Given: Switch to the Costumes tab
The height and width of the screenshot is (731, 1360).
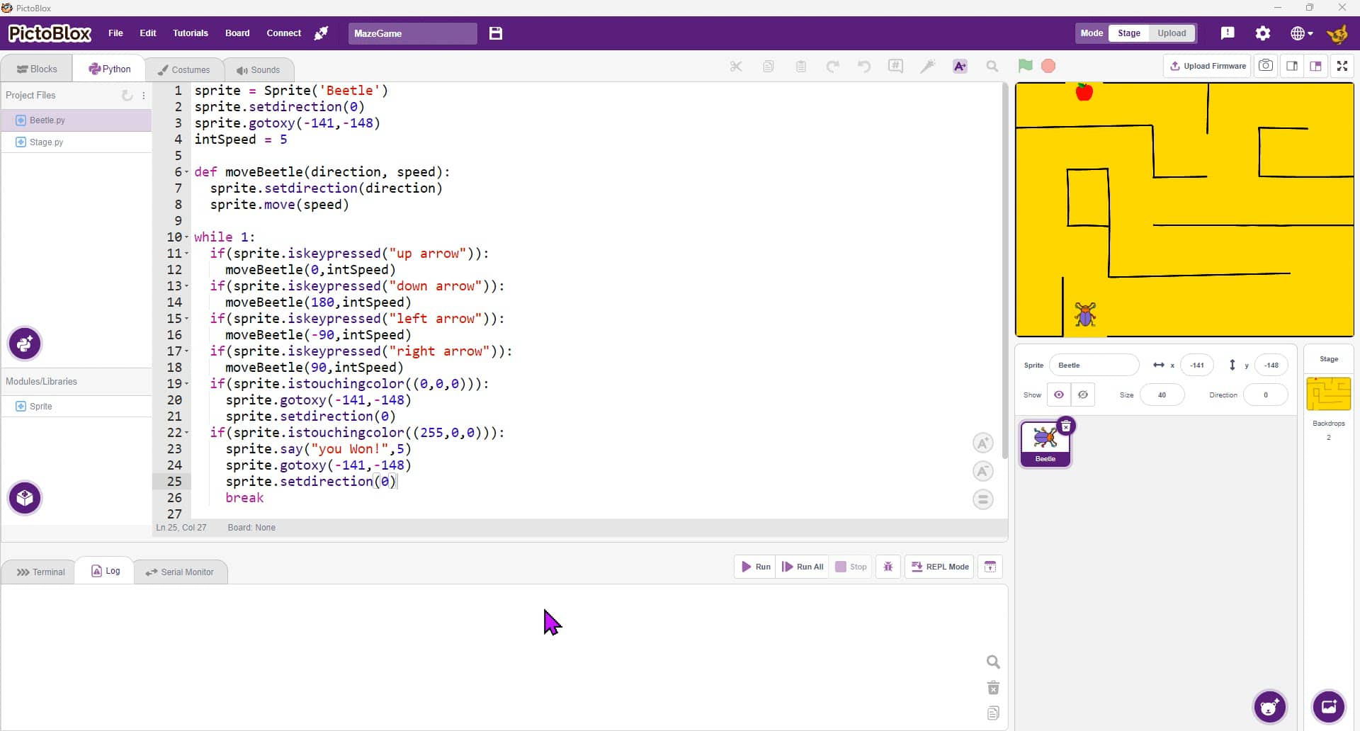Looking at the screenshot, I should [x=184, y=69].
